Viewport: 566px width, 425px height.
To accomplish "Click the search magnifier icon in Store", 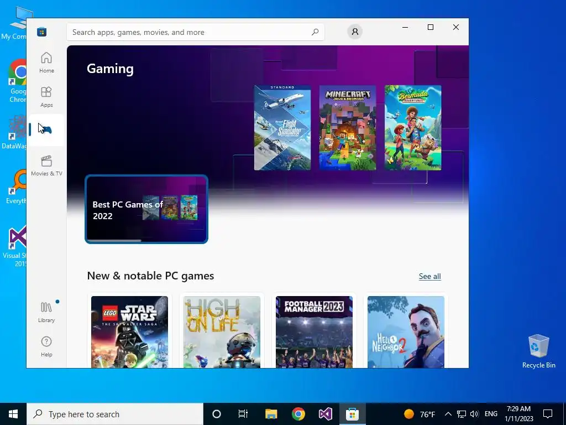I will pyautogui.click(x=315, y=32).
